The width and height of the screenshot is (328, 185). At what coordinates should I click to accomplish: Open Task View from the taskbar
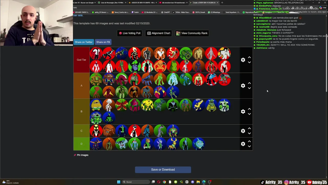[153, 182]
